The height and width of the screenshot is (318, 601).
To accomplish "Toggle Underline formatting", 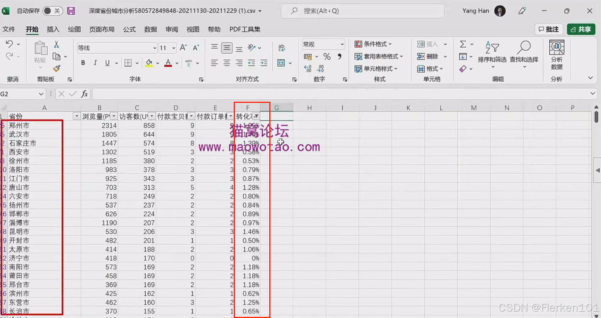I will pyautogui.click(x=107, y=63).
